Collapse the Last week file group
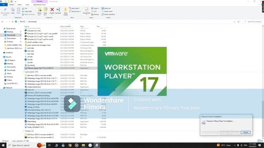This screenshot has height=148, width=264. click(x=24, y=72)
